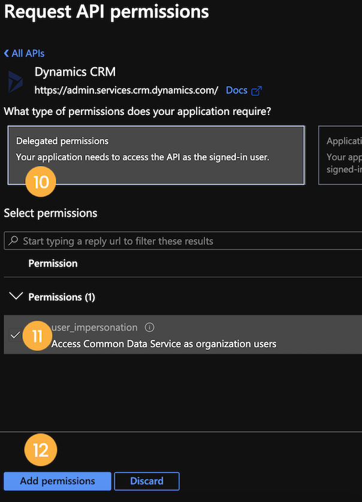Sort by the Permission column header

(53, 263)
